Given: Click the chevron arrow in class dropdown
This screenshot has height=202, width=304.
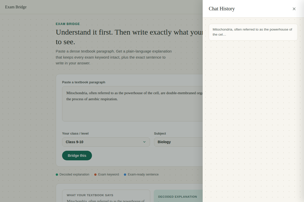Looking at the screenshot, I should pos(144,142).
